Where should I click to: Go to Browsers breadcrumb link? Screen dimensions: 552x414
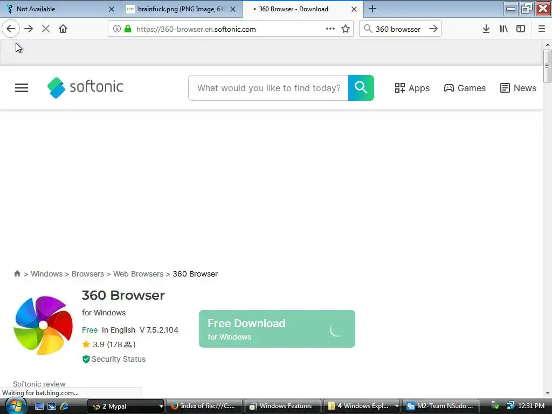(88, 274)
